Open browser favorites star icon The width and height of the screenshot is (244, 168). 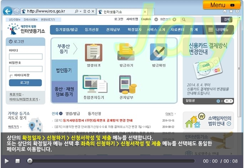click(x=231, y=11)
